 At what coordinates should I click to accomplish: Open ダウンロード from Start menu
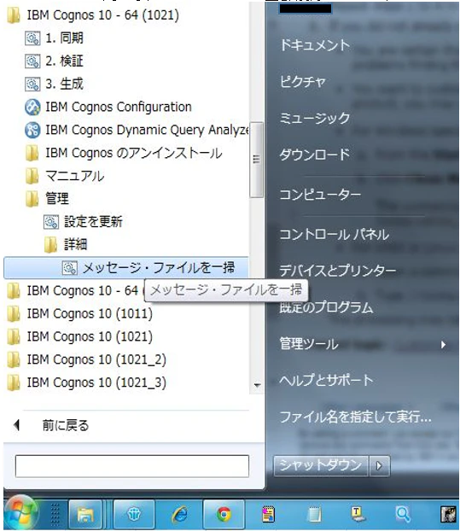[315, 155]
